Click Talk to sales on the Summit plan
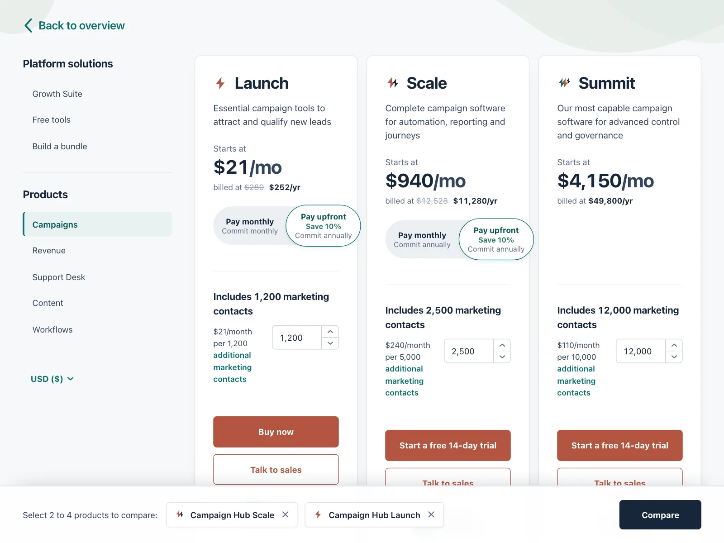 tap(620, 477)
